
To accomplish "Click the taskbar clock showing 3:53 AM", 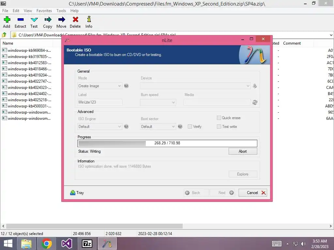I will pos(320,244).
